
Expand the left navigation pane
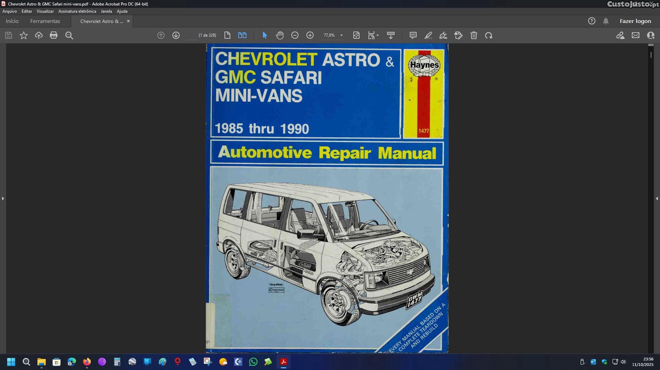(3, 199)
